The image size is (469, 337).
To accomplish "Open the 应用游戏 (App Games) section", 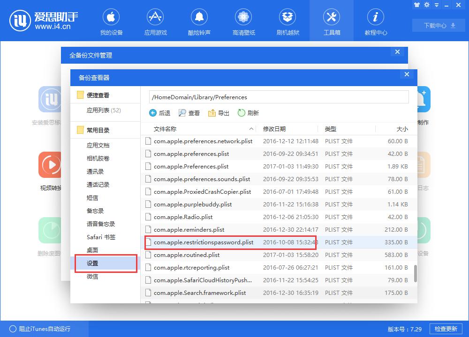I will [x=155, y=21].
